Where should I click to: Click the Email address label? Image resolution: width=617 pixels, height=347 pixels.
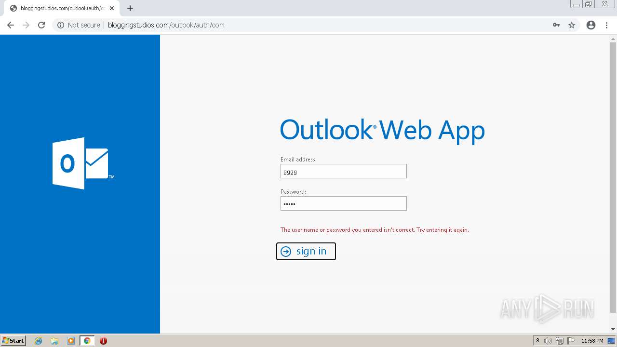[298, 159]
